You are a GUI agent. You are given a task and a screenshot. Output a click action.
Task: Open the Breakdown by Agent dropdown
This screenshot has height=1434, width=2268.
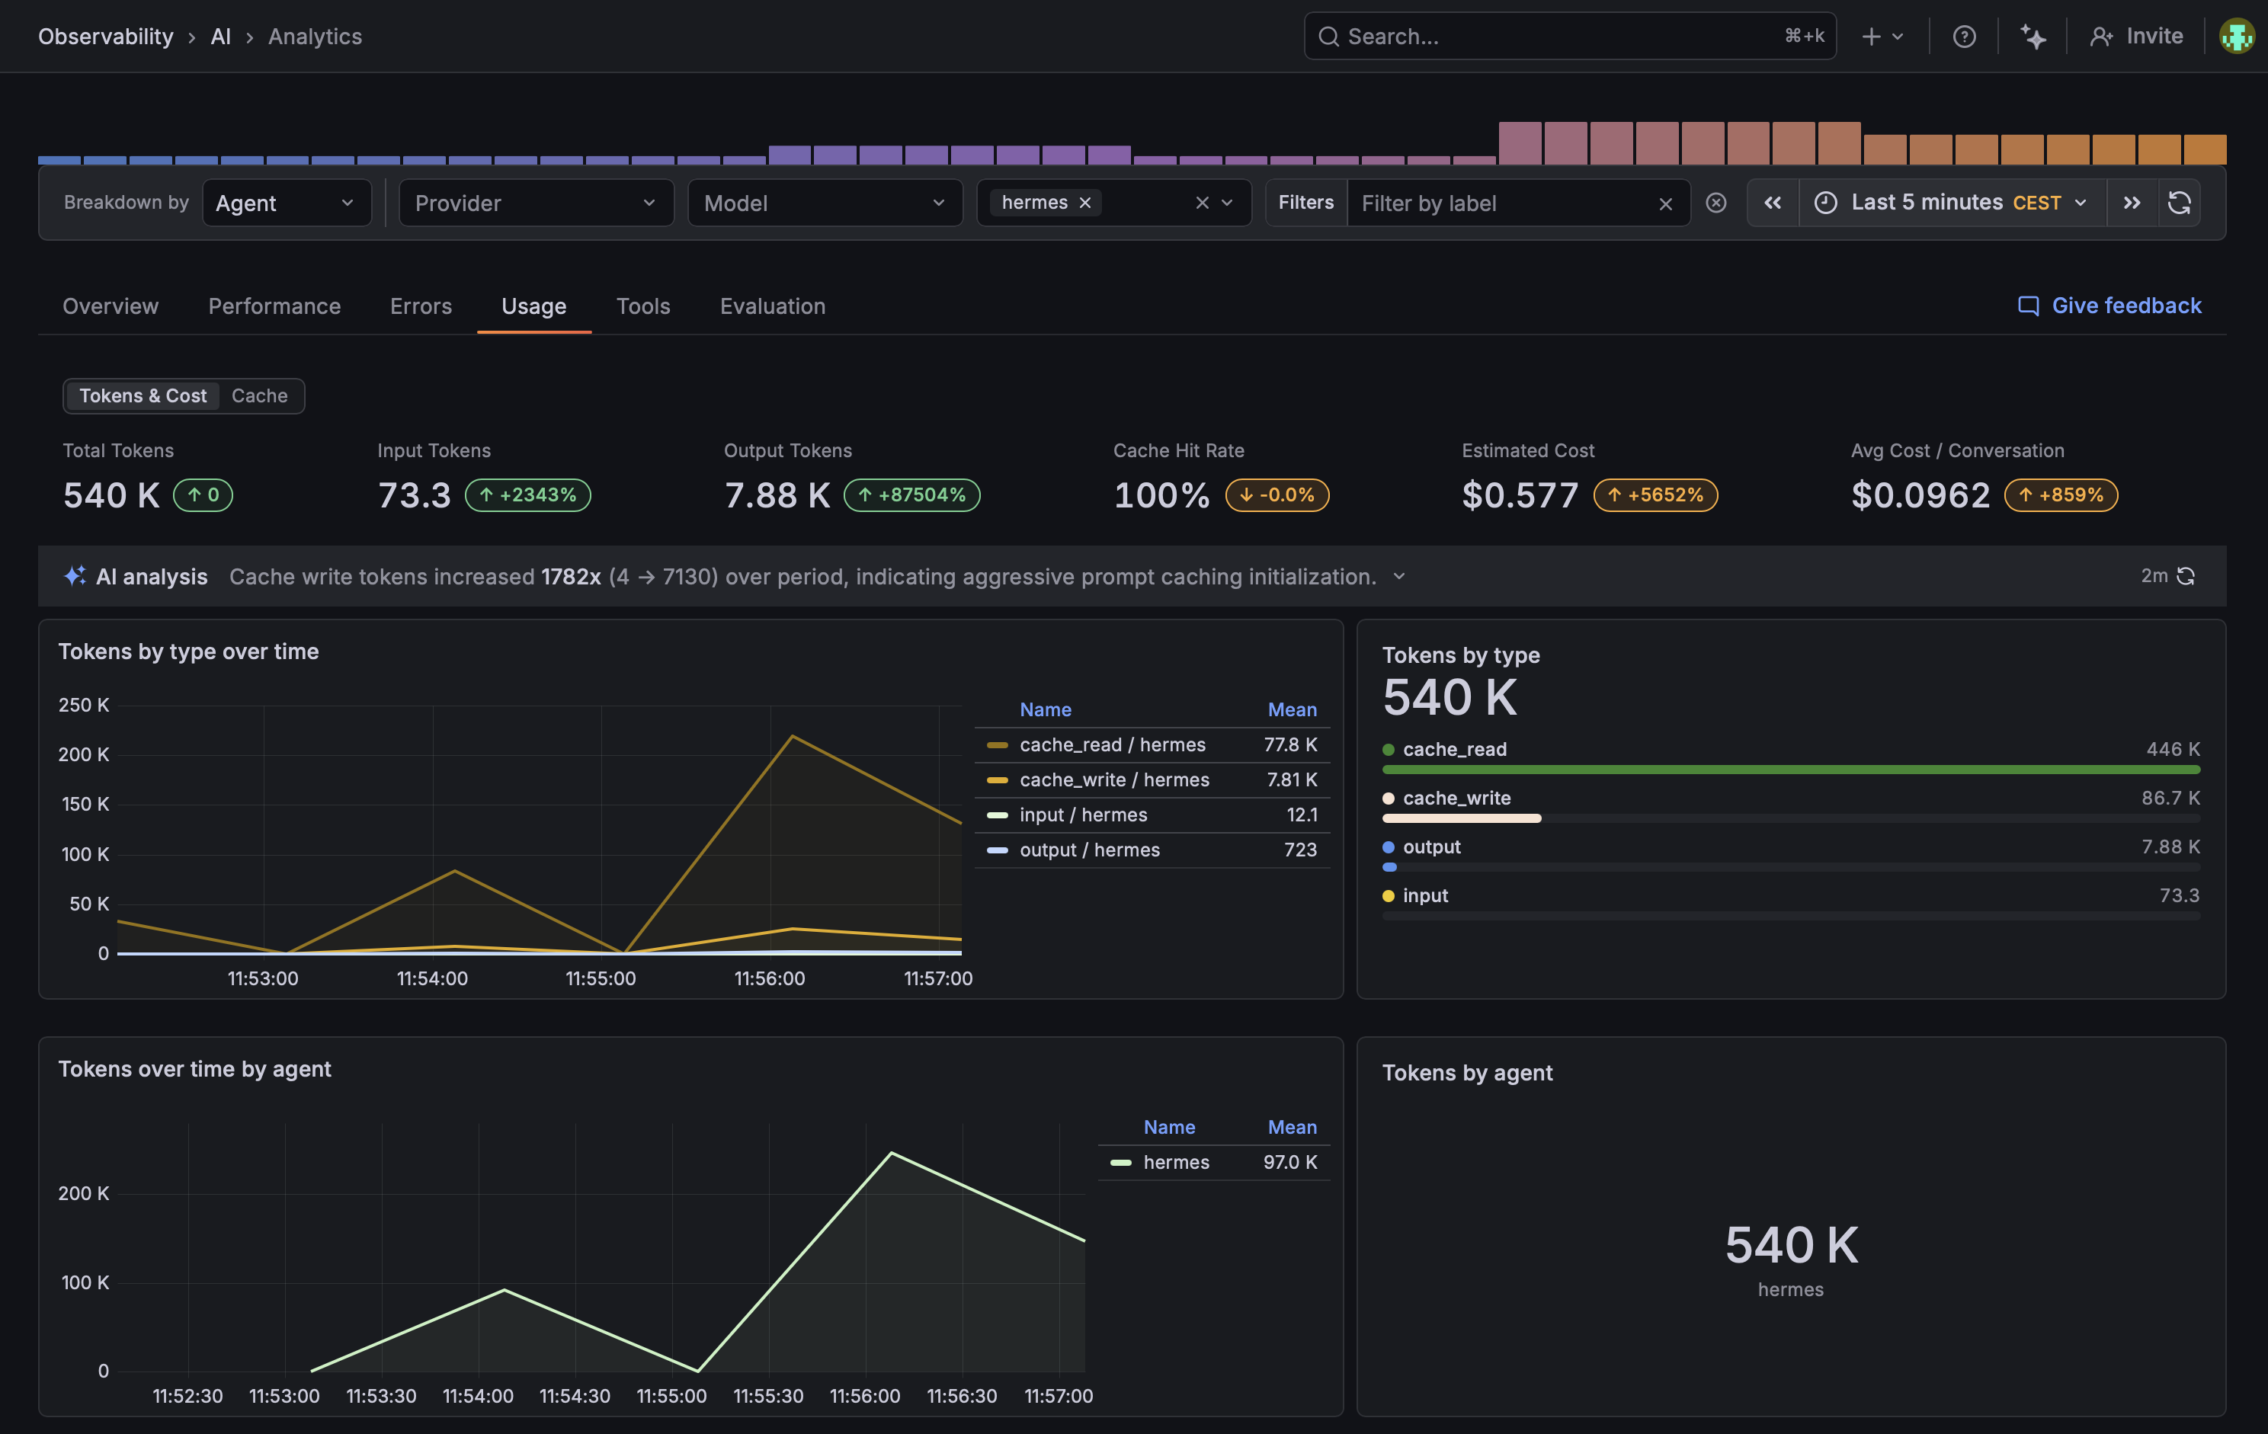pos(287,203)
